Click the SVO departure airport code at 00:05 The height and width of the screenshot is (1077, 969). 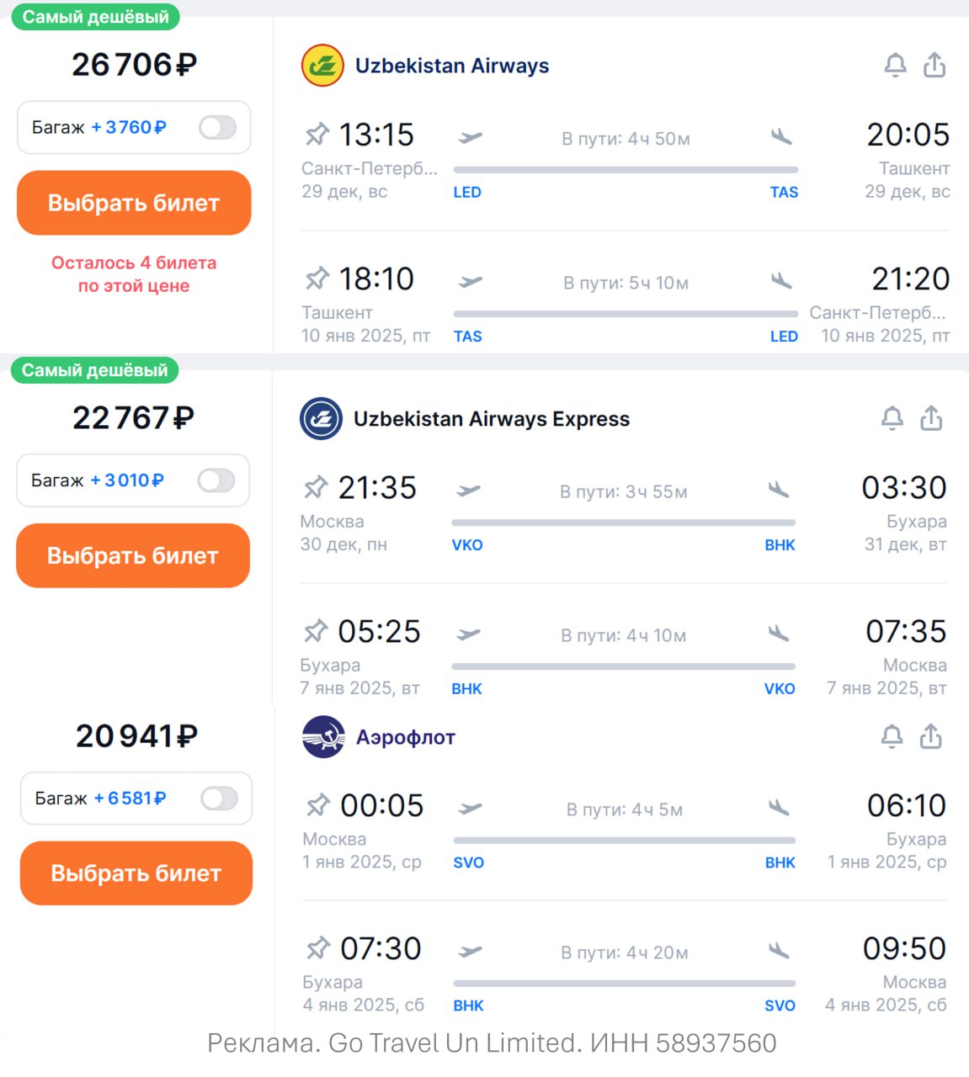pos(469,862)
